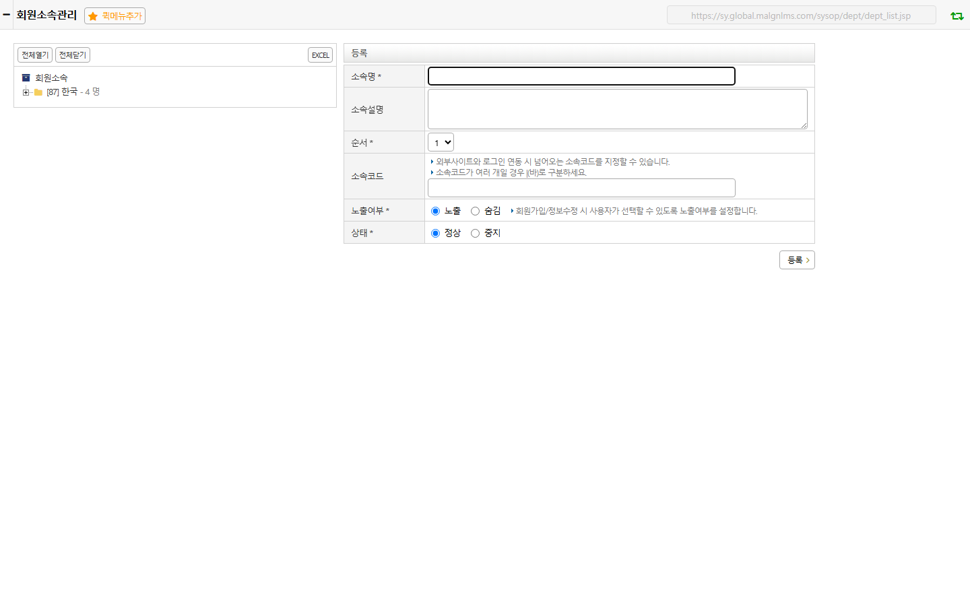Viewport: 970px width, 606px height.
Task: Click the 노출여부 * label
Action: pos(370,211)
